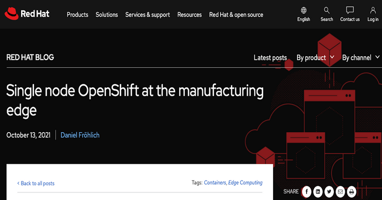Go back to all posts

36,183
